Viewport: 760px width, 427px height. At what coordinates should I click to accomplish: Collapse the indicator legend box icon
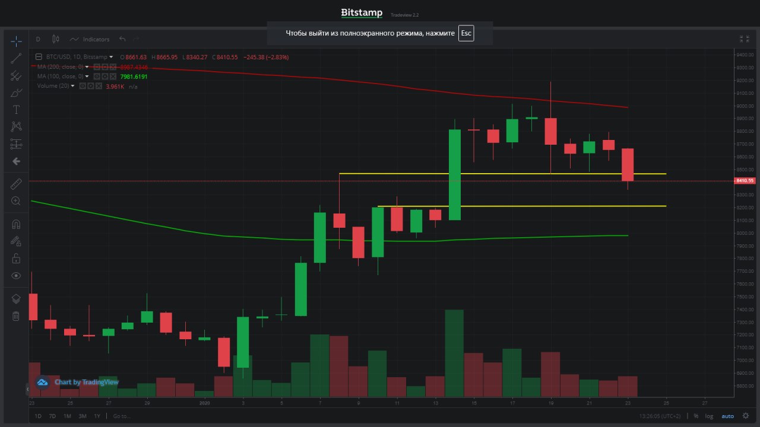[39, 57]
